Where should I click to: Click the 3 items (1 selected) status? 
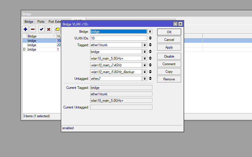[37, 116]
